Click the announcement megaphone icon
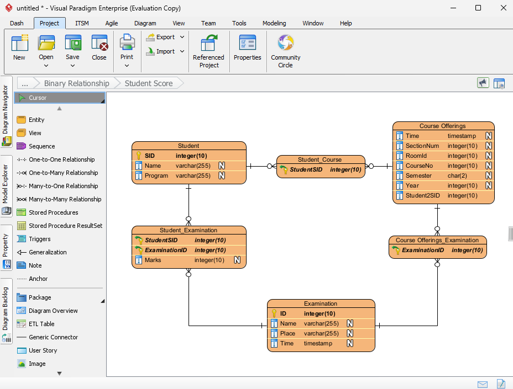This screenshot has width=513, height=389. coord(483,83)
